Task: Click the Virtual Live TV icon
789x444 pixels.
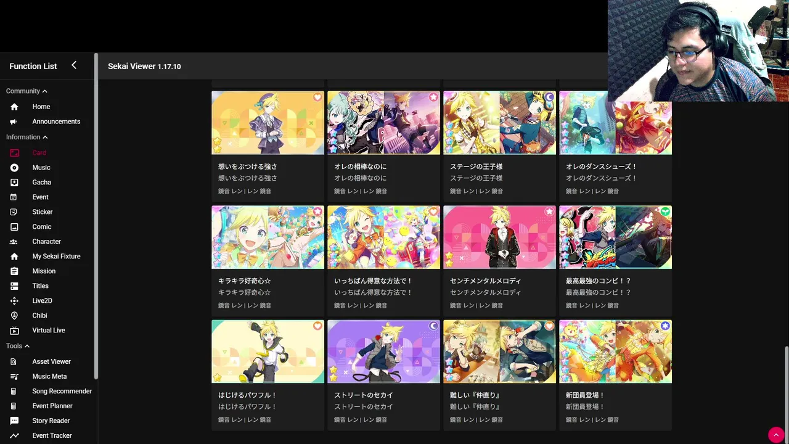Action: pos(14,330)
